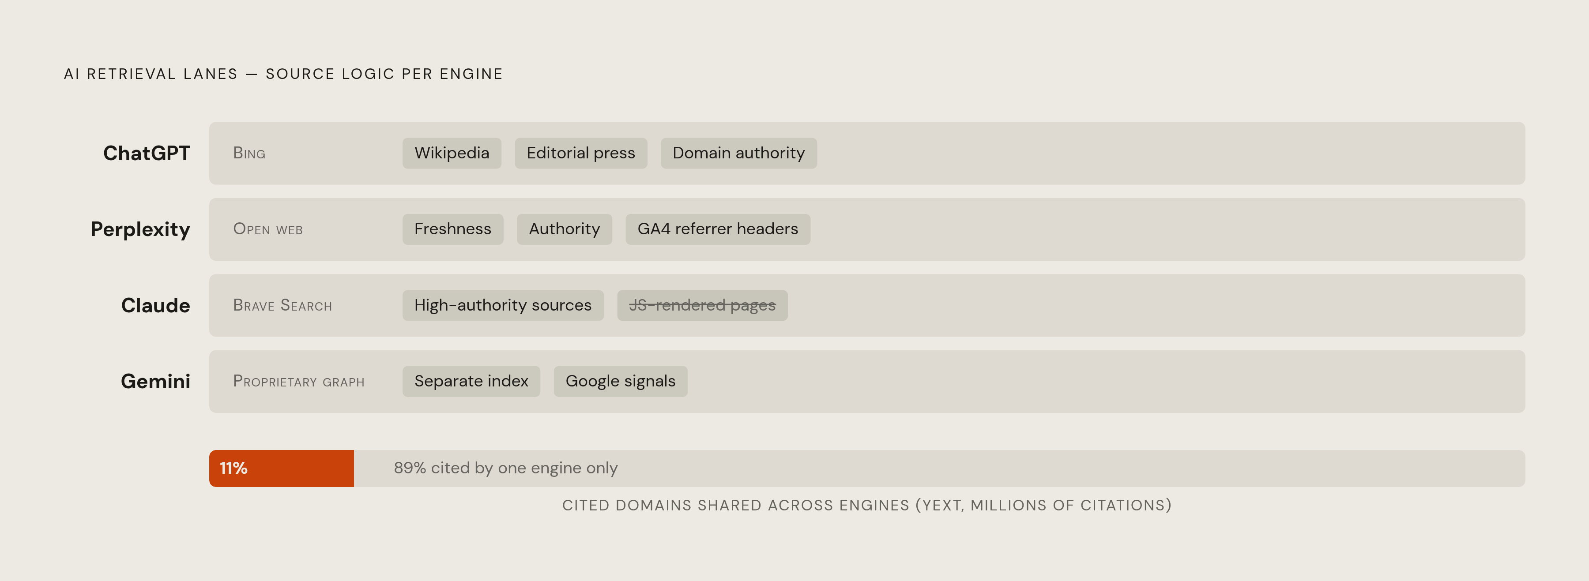Screen dimensions: 1589x581
Task: Click the Wikipedia tag in ChatGPT row
Action: click(452, 153)
